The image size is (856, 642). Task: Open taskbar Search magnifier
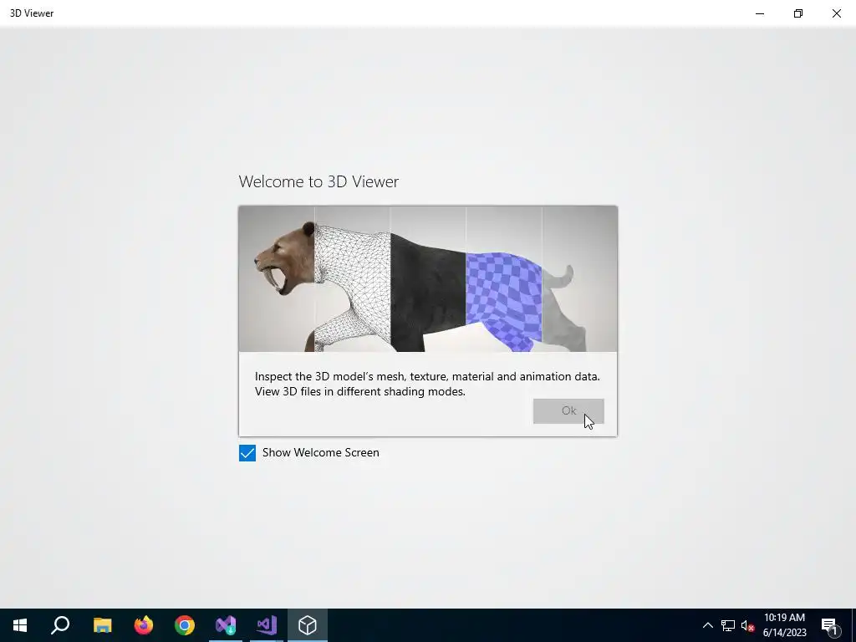point(60,625)
